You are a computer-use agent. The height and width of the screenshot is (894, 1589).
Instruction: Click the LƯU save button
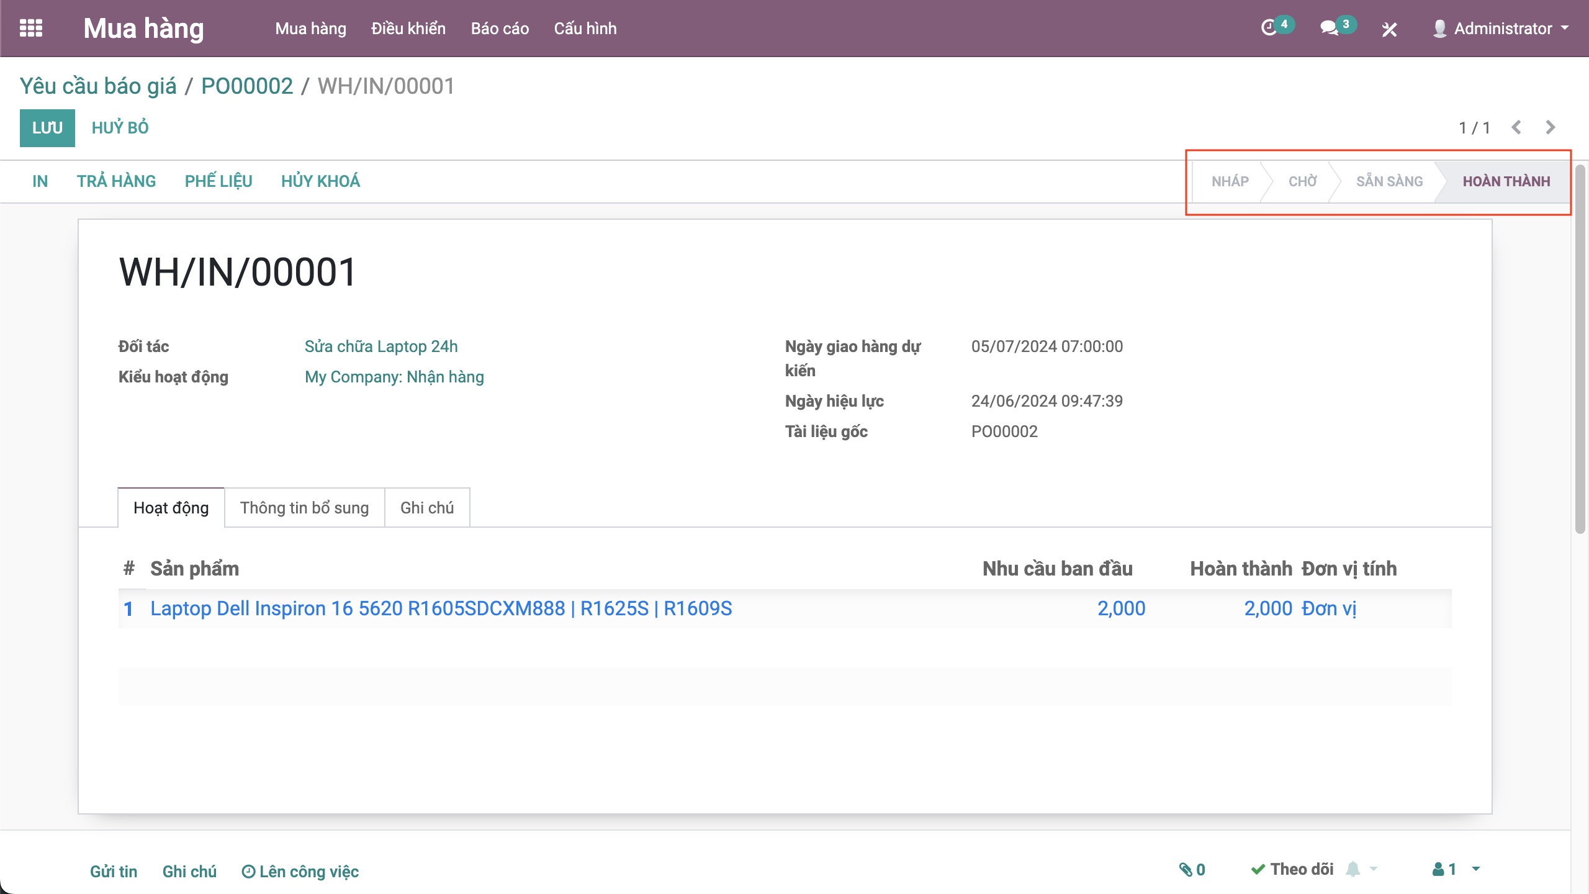(x=47, y=128)
